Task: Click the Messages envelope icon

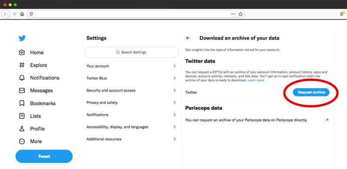Action: click(x=22, y=90)
